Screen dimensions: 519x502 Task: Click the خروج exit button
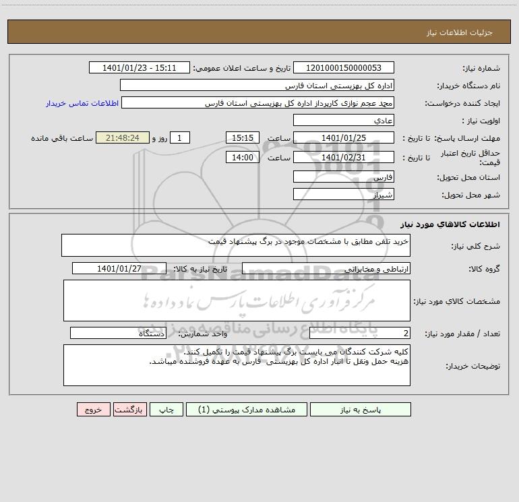point(93,410)
